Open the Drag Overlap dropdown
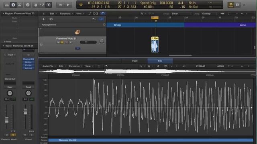257x144 pixels. (209, 14)
